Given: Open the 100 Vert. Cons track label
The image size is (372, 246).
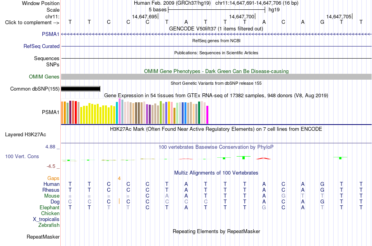Looking at the screenshot, I should tap(22, 156).
